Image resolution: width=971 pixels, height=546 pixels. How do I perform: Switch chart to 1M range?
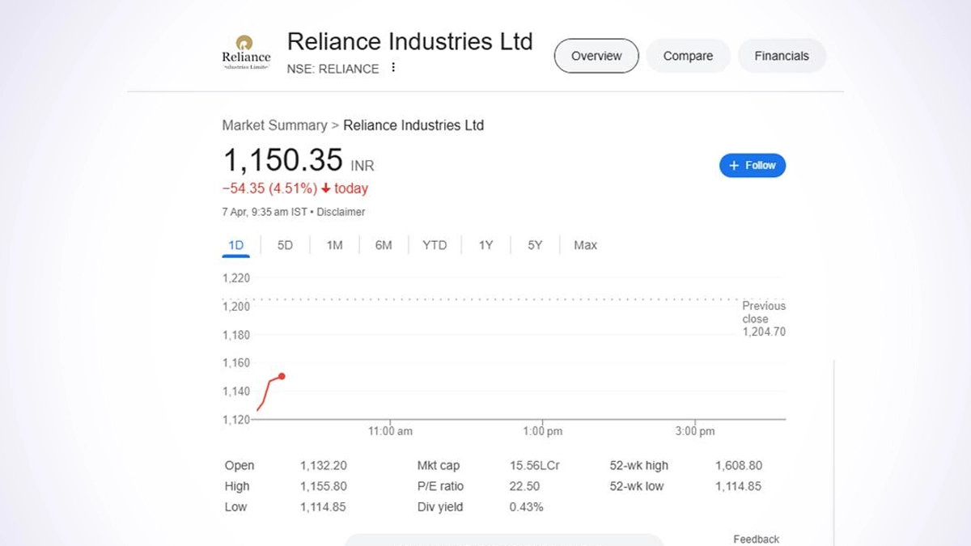pos(334,245)
